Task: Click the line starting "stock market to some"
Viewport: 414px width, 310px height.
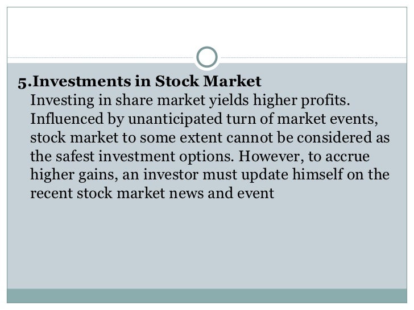Action: (x=210, y=137)
